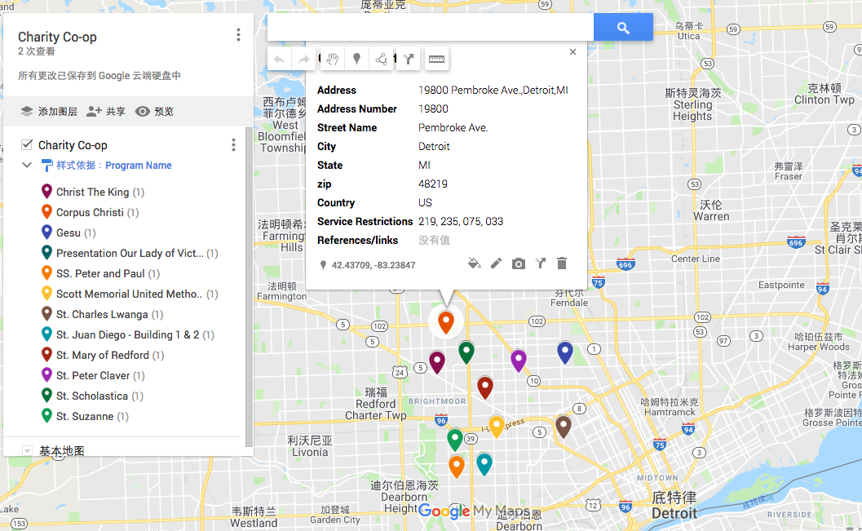Select Scott Memorial United Metho.. item

129,294
